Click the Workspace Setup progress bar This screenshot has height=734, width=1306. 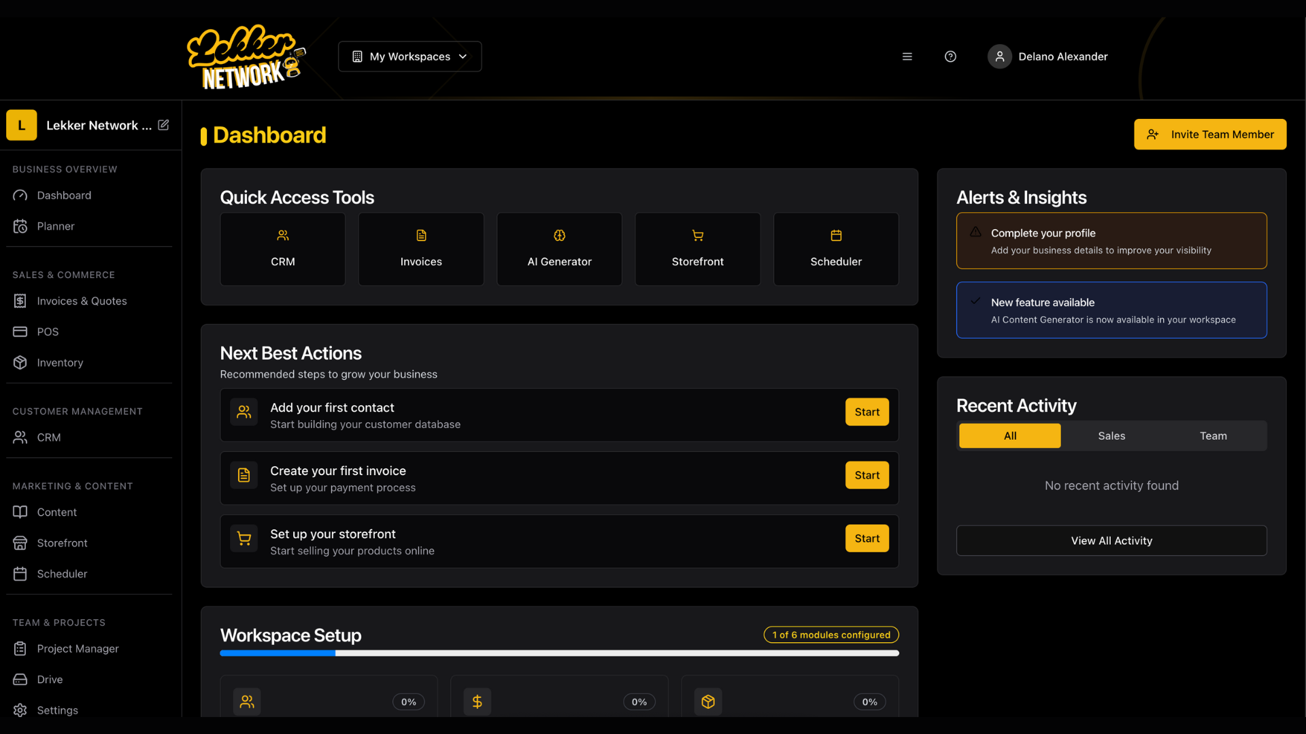pos(559,653)
